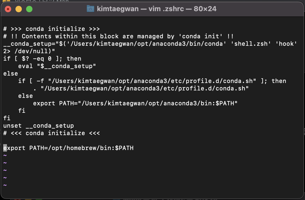Screen dimensions: 305x200
Task: Click the highlighted cursor block on 'e'
Action: [x=5, y=148]
